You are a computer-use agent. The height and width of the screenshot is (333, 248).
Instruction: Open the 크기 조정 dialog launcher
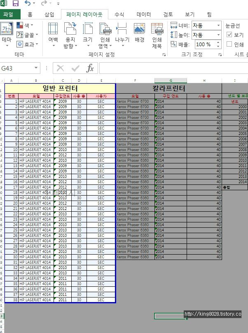[x=220, y=54]
